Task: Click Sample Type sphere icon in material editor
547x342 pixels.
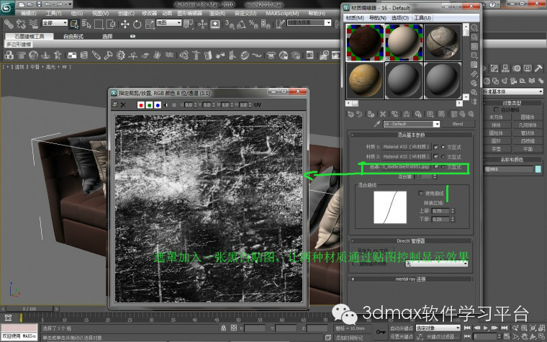Action: pos(474,27)
